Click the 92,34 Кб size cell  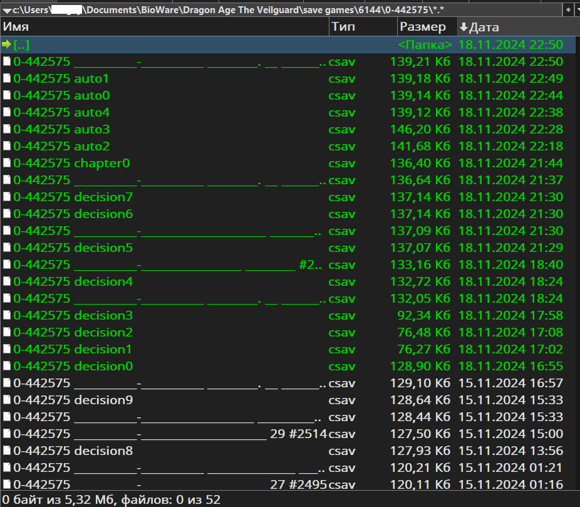coord(424,315)
